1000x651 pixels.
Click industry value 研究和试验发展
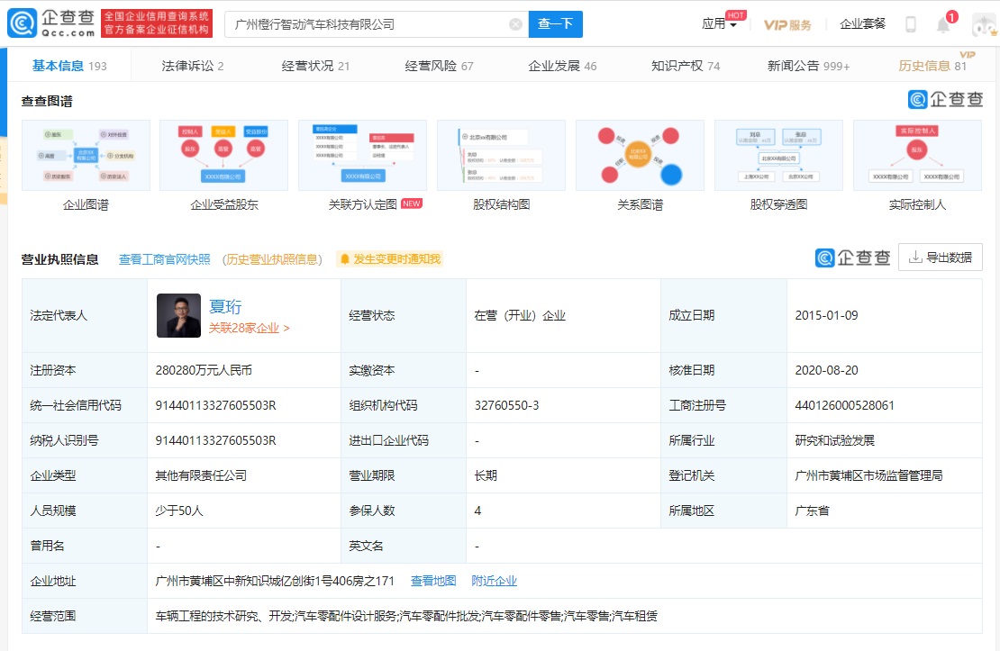click(835, 440)
